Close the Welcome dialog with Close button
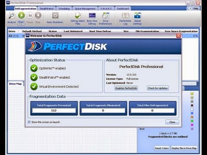 (172, 122)
